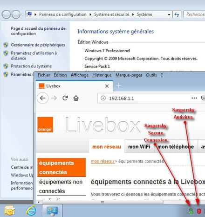Select équipements non connectés in sidebar
205x217 pixels.
[x=61, y=186]
